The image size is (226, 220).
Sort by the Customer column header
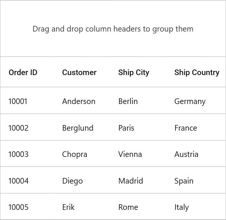(79, 72)
